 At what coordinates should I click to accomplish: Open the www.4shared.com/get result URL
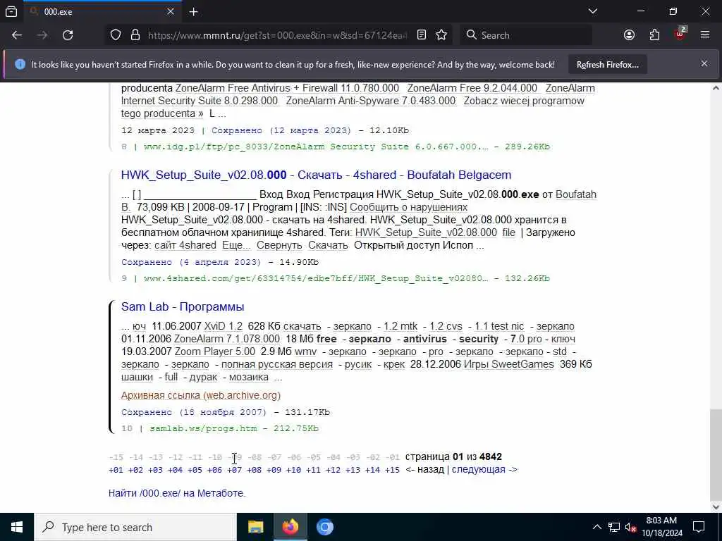[316, 278]
